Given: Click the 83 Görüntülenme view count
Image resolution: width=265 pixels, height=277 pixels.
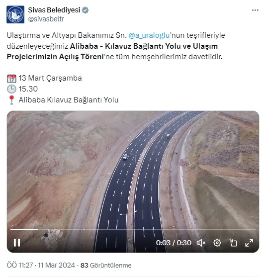Looking at the screenshot, I should (x=106, y=265).
